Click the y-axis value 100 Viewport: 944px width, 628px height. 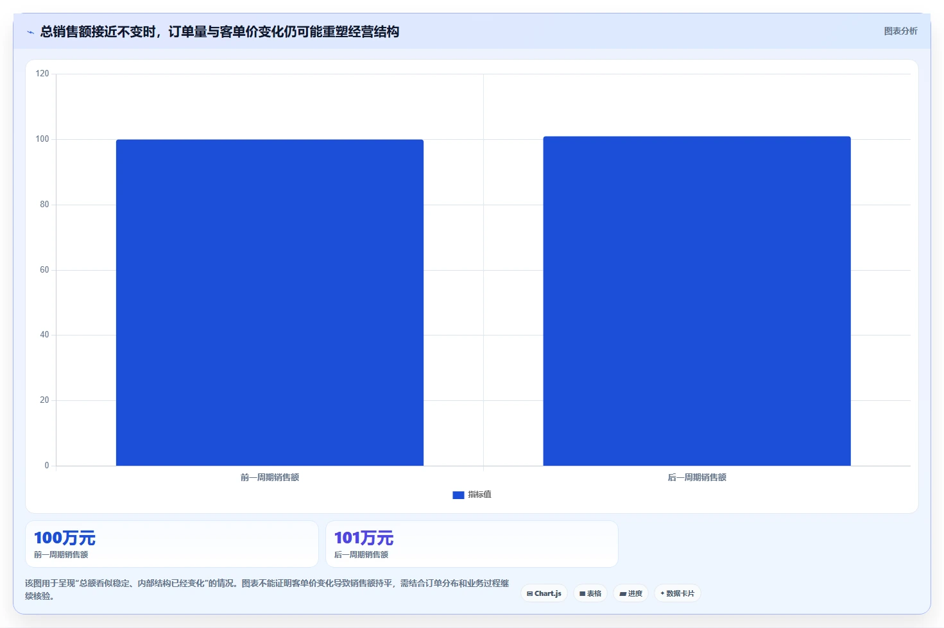pos(42,139)
